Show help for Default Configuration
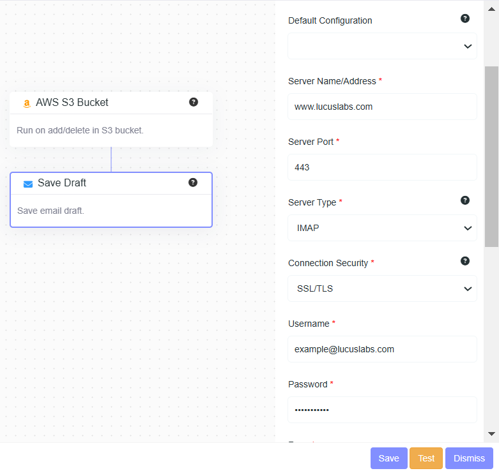499x471 pixels. tap(465, 19)
